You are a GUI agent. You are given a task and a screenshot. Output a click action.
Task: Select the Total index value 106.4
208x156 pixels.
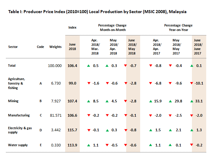(x=73, y=65)
